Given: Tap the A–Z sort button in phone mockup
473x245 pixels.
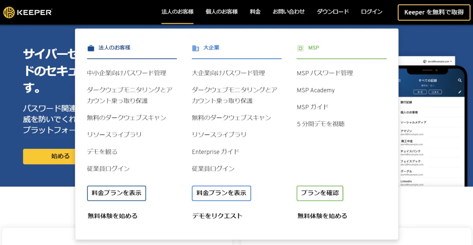Looking at the screenshot, I should tap(420, 92).
